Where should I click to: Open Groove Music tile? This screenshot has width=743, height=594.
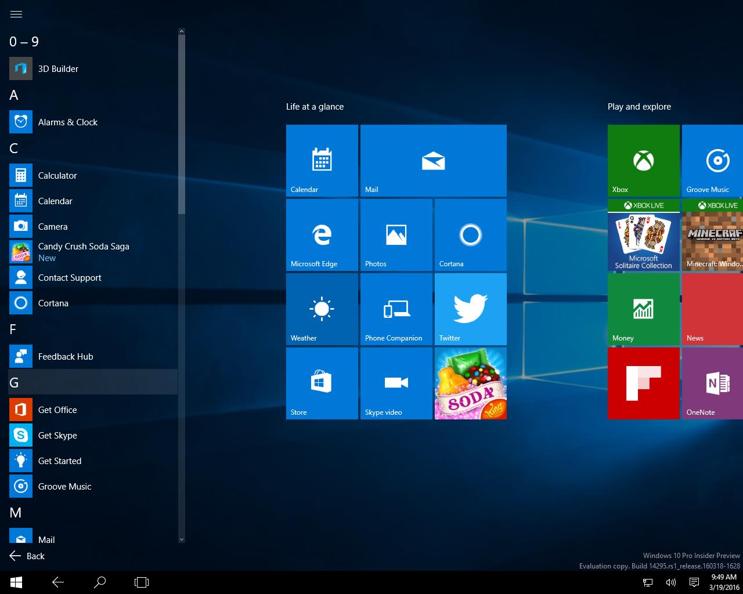pos(712,161)
